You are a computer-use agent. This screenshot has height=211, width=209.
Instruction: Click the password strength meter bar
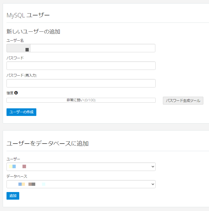81,100
